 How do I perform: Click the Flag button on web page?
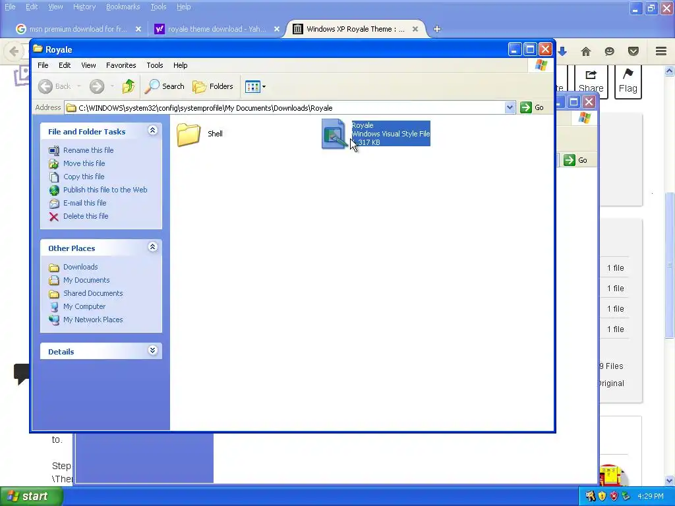click(x=628, y=82)
